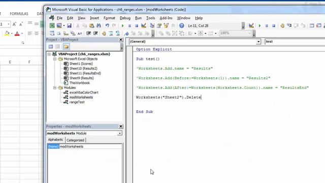Open the Window menu

click(x=184, y=18)
